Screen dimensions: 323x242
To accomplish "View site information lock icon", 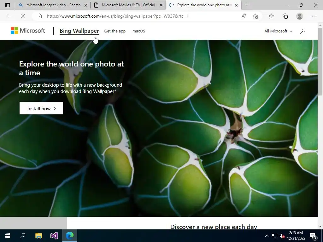I will 40,16.
